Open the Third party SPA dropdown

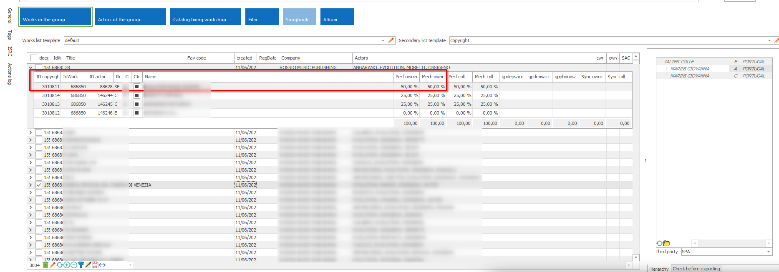tap(768, 252)
